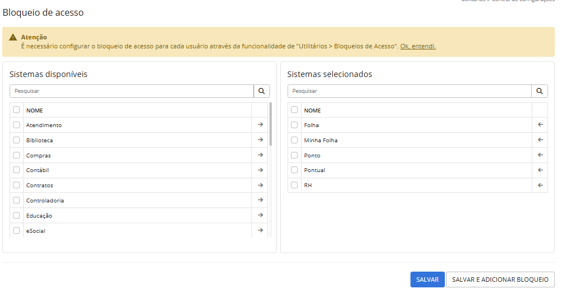Check the Compras checkbox
This screenshot has width=561, height=293.
pos(16,155)
